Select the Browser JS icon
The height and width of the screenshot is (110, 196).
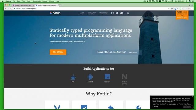(x=107, y=77)
